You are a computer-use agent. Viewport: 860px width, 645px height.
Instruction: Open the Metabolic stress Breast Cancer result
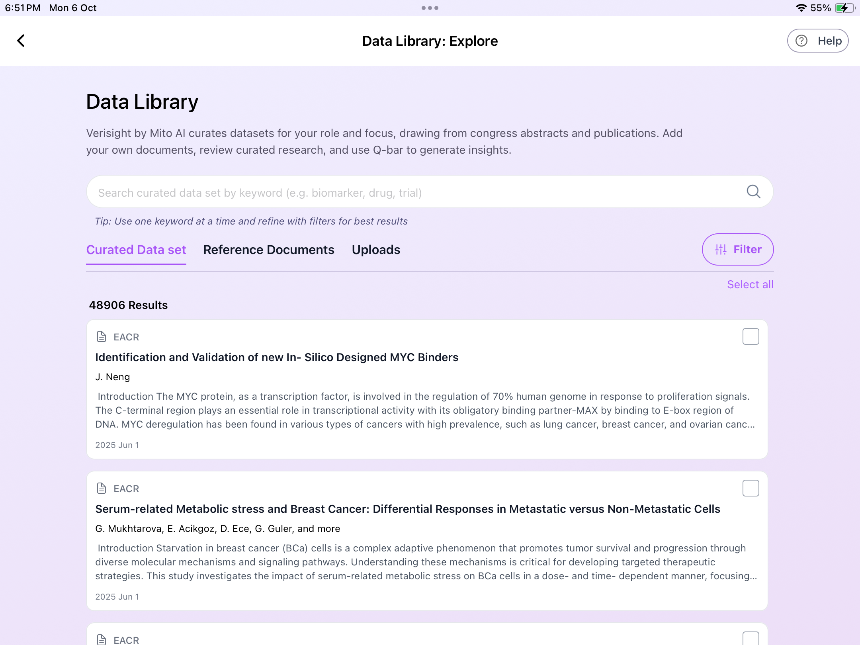pyautogui.click(x=408, y=509)
